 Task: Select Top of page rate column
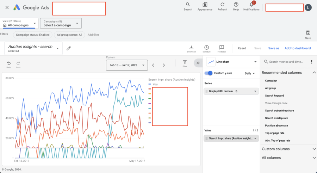[274, 133]
